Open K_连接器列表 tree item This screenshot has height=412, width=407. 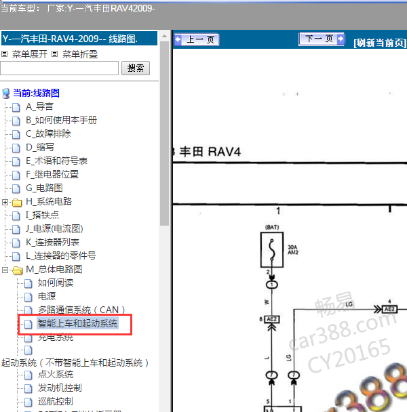(52, 243)
